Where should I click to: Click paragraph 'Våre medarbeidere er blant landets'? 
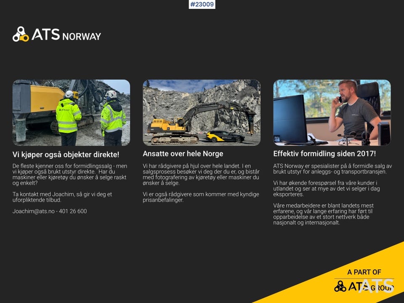pos(323,214)
